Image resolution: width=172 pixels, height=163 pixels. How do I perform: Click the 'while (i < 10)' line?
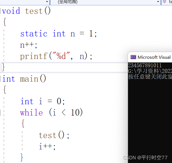coord(51,112)
